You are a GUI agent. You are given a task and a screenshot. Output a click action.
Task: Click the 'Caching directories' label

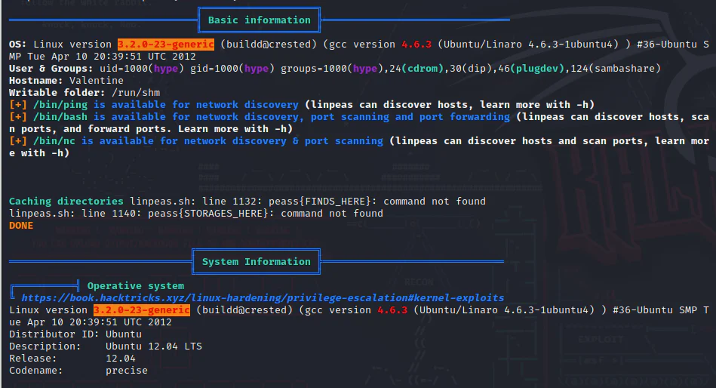coord(66,201)
